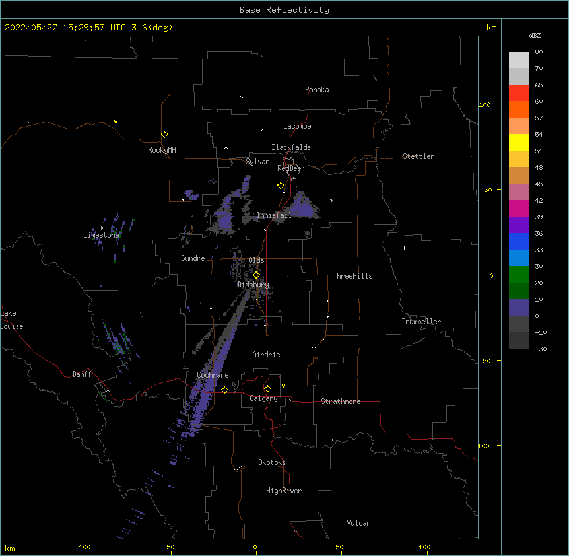Click the ThreeHills label
The image size is (569, 556).
pos(352,276)
